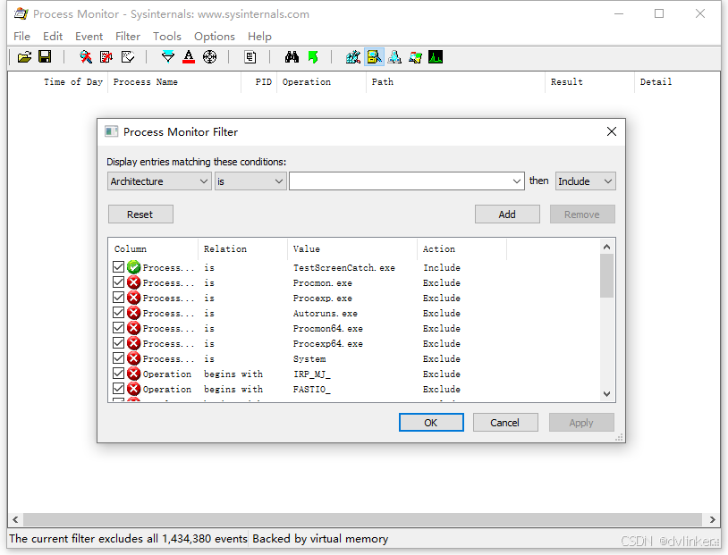Screen dimensions: 728x555
Task: Toggle Show Registry Activity icon
Action: click(x=353, y=57)
